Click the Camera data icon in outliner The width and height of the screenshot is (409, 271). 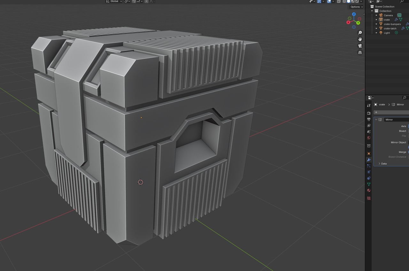point(399,15)
